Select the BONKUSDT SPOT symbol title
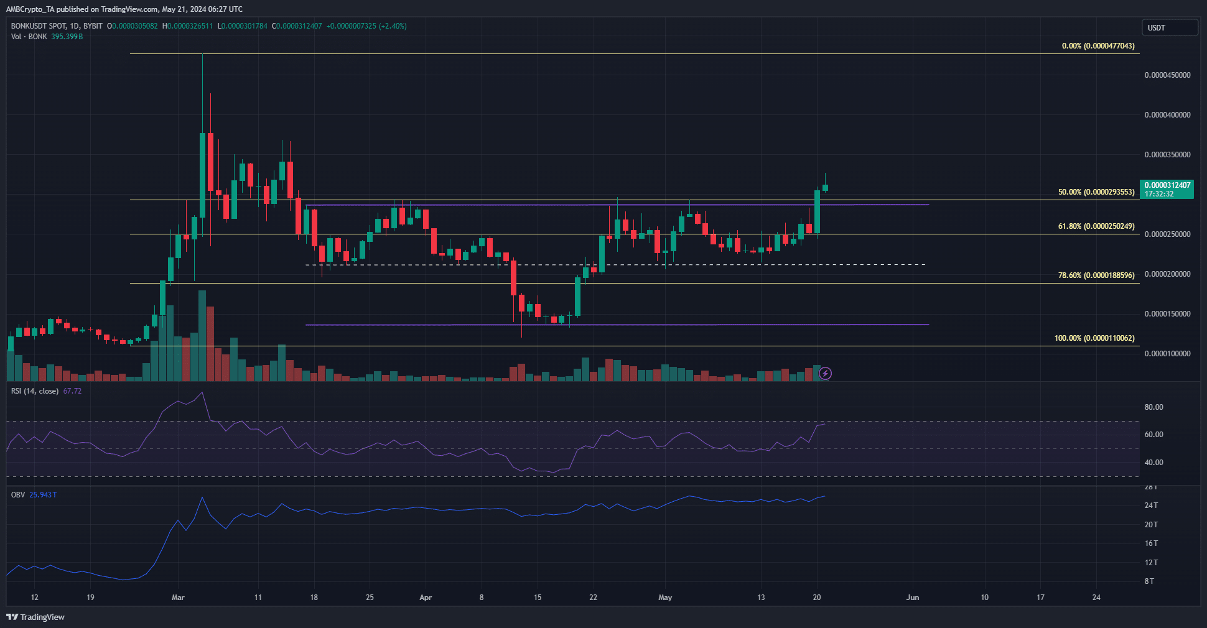The image size is (1207, 628). tap(38, 26)
